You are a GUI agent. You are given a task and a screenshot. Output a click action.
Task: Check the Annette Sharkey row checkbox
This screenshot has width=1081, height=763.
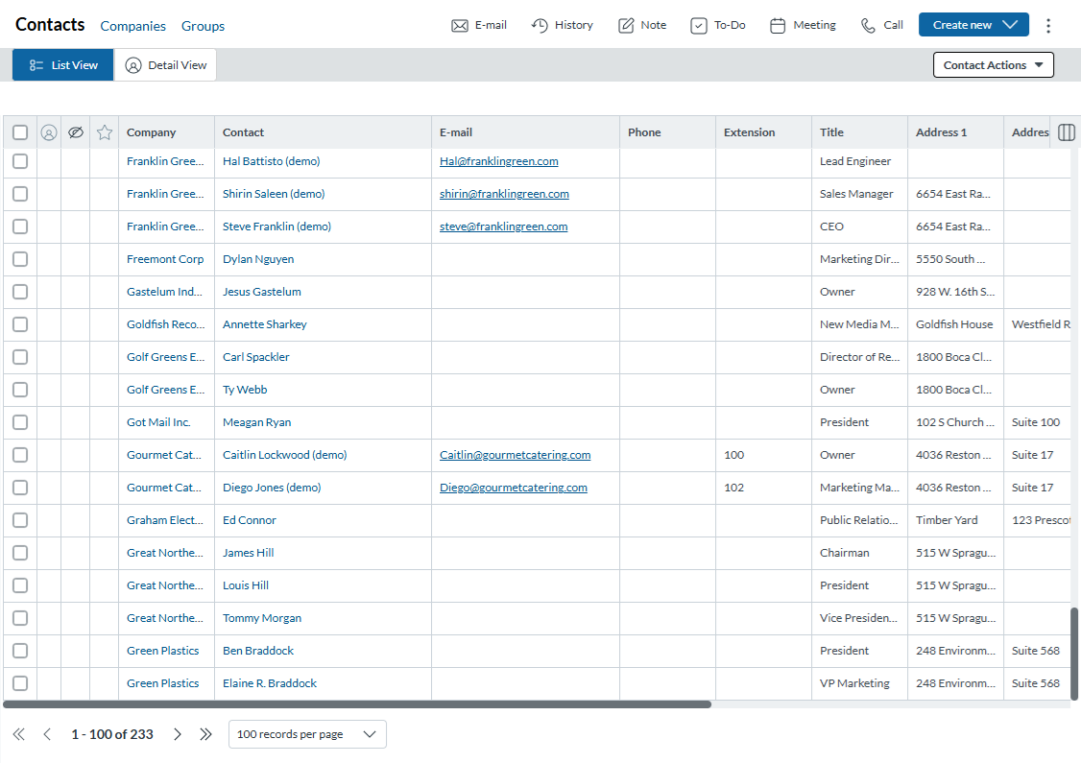tap(20, 324)
